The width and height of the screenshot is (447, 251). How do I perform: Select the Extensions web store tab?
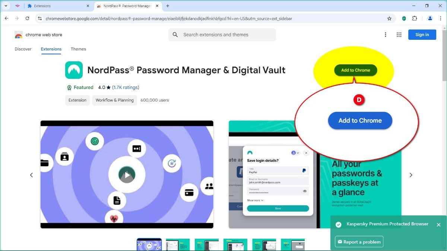pos(51,49)
